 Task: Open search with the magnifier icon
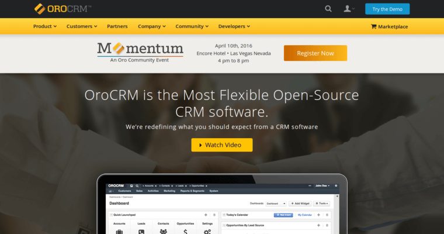[328, 9]
